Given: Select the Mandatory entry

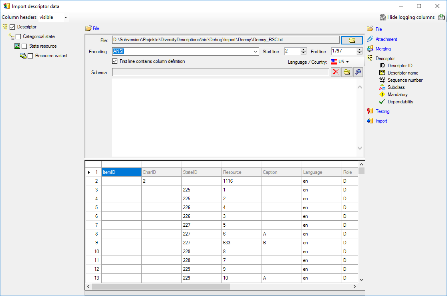Looking at the screenshot, I should coord(397,95).
